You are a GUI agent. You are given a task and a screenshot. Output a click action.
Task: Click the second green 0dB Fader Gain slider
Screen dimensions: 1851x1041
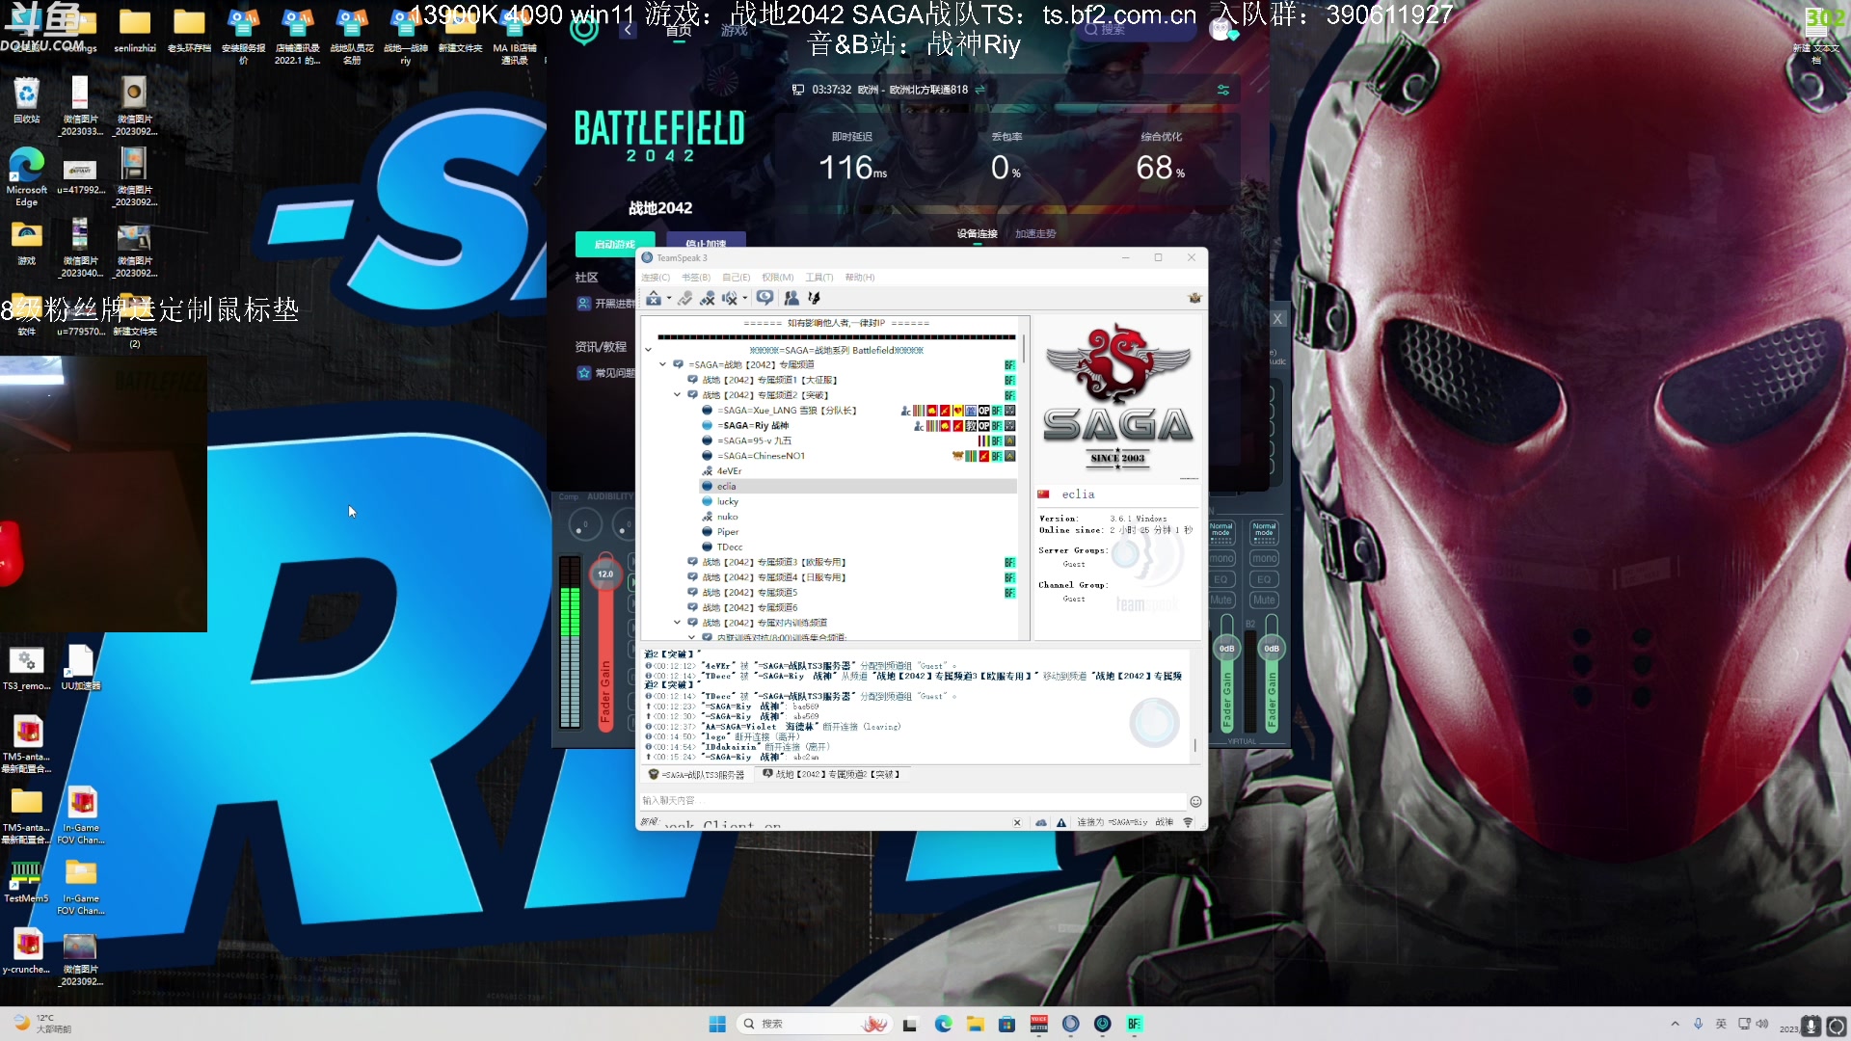tap(1272, 649)
